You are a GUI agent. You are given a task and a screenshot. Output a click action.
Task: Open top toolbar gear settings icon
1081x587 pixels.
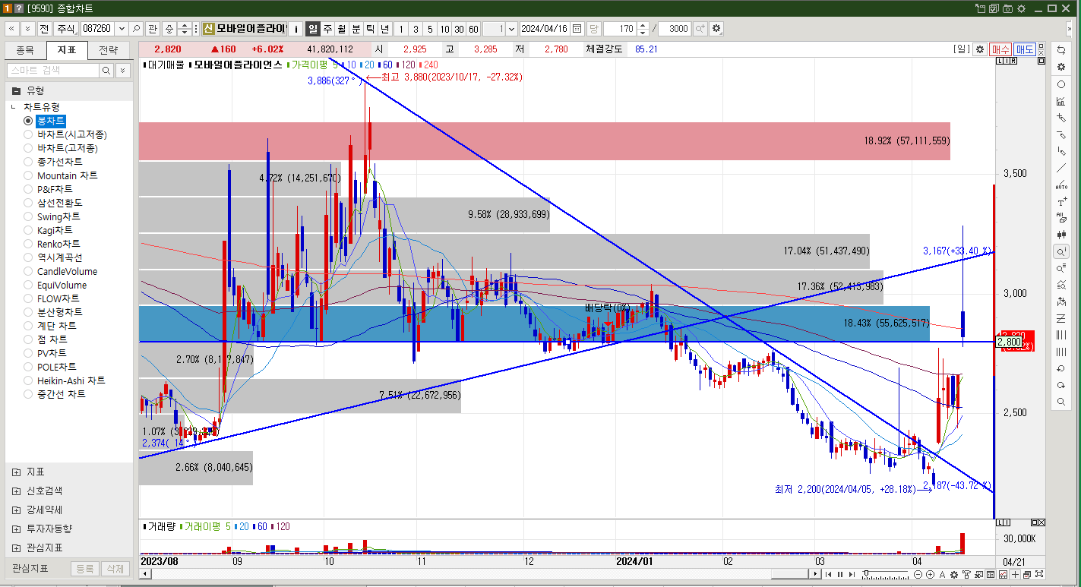pos(716,29)
